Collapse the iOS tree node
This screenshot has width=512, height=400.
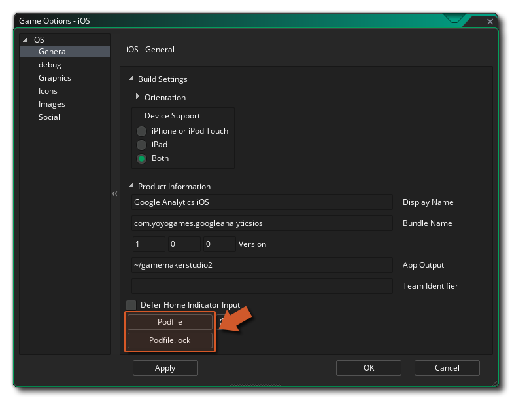25,40
